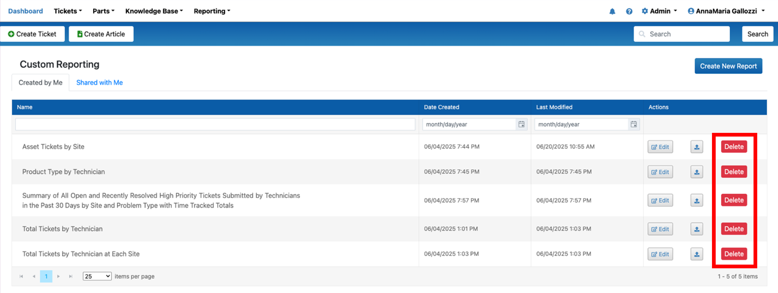Sort by the Name column header
778x293 pixels.
click(x=24, y=107)
